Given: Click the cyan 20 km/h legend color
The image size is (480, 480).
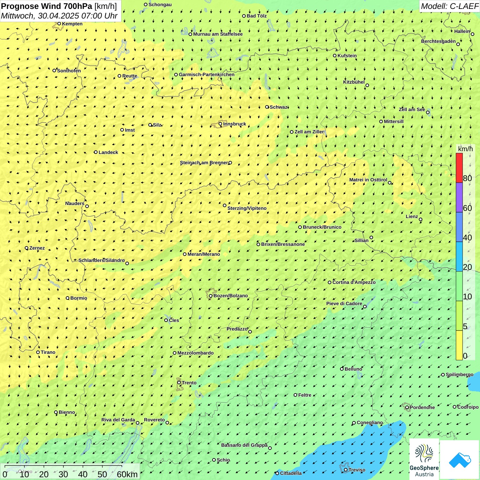Looking at the screenshot, I should pos(459,257).
